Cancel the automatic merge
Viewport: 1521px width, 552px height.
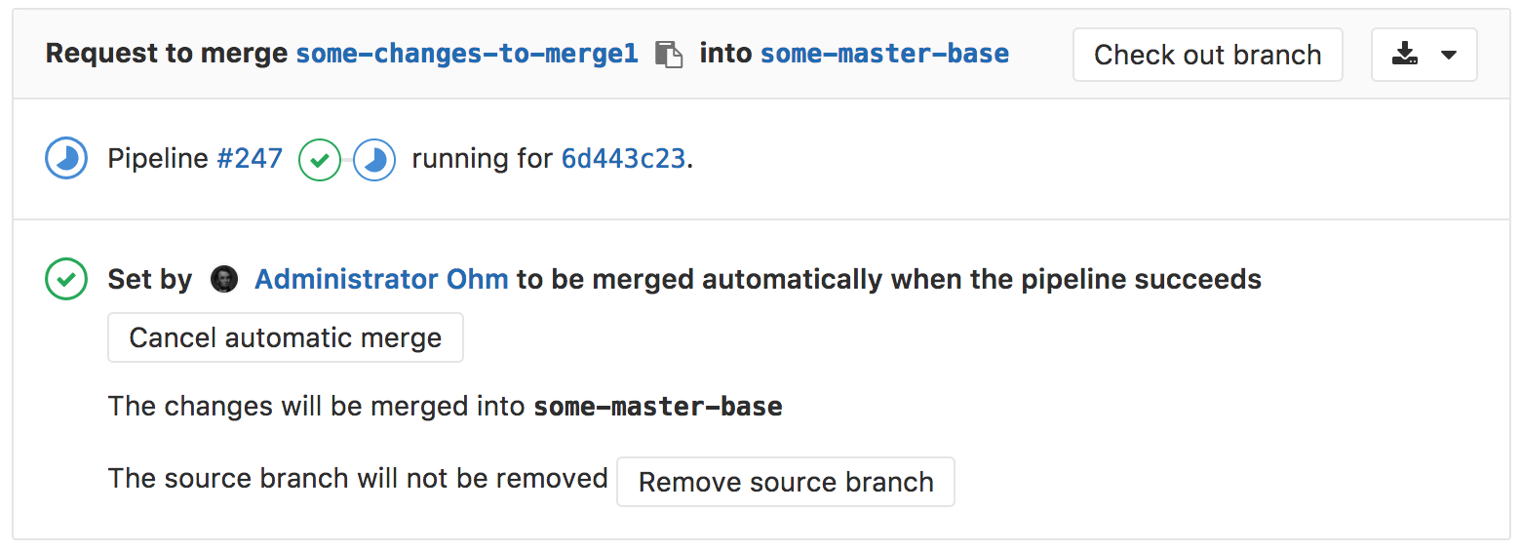click(285, 338)
